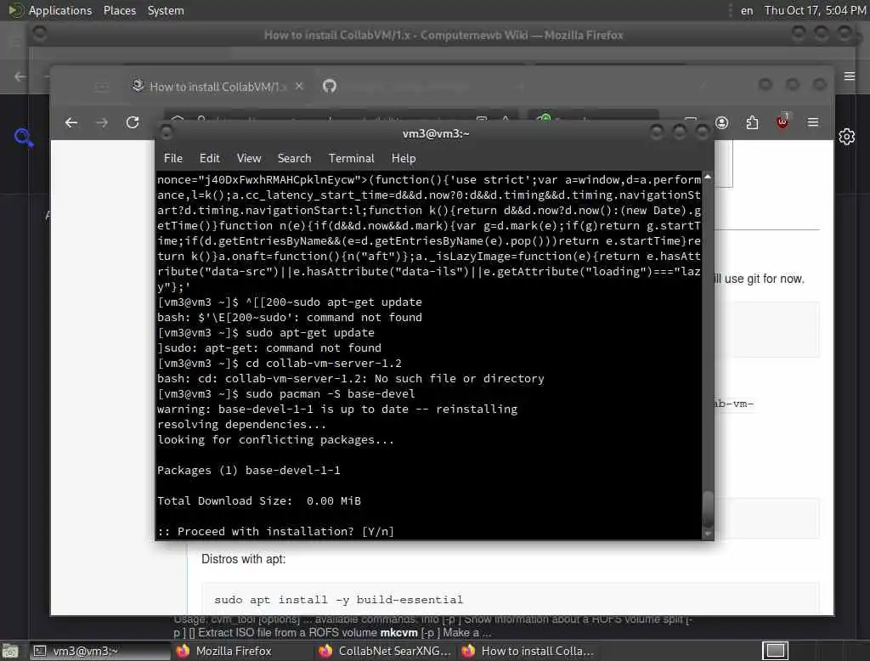The height and width of the screenshot is (661, 870).
Task: Click the 'Proceed with installation? [Y/n]' prompt line
Action: (276, 532)
